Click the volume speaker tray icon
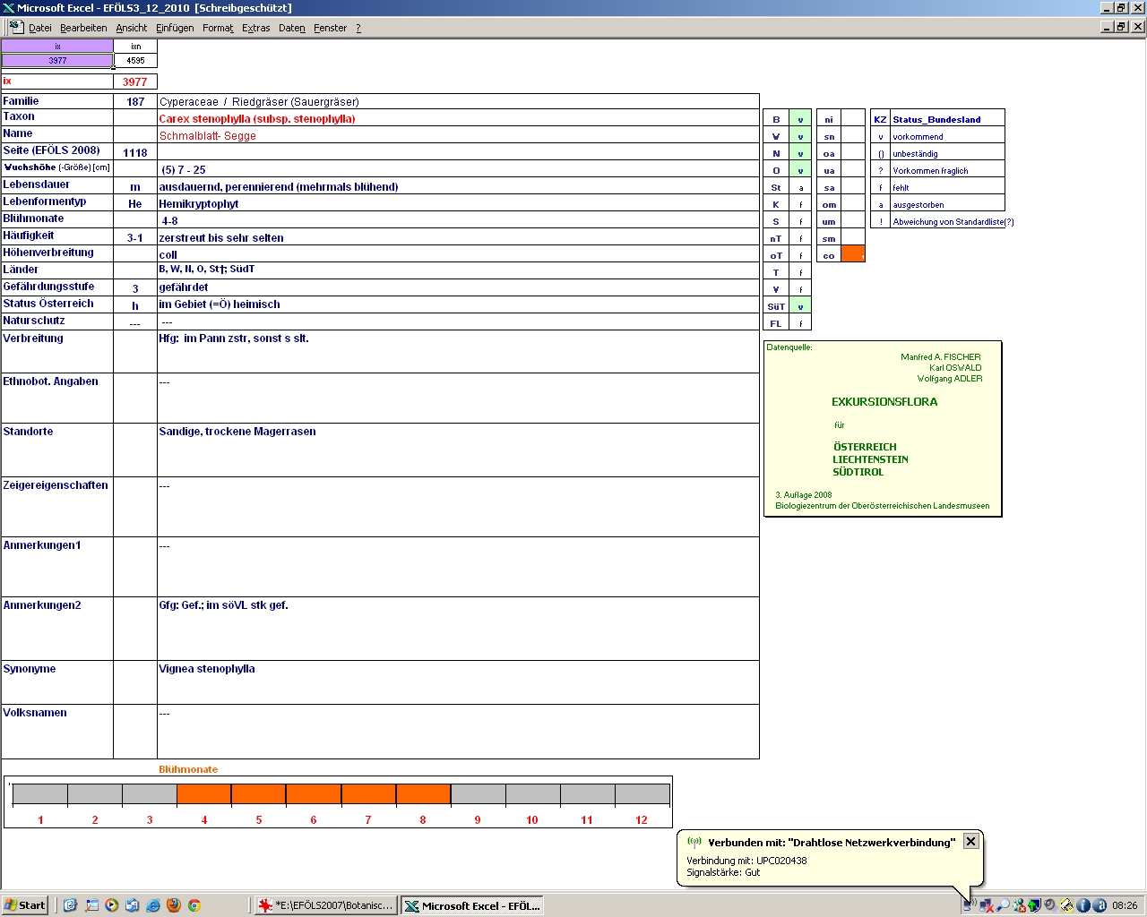The image size is (1147, 917). 1049,905
